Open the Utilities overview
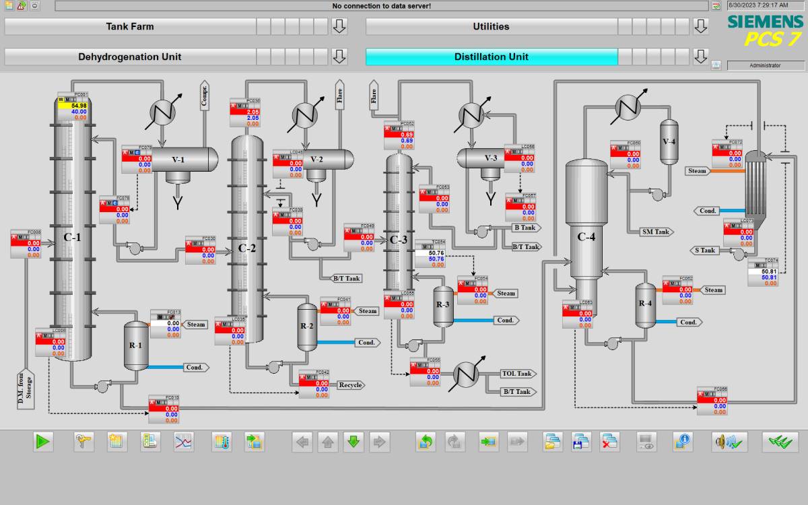The image size is (808, 505). click(x=491, y=27)
